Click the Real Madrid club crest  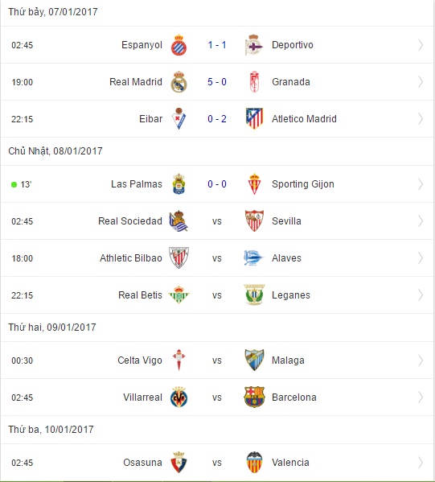(x=179, y=82)
